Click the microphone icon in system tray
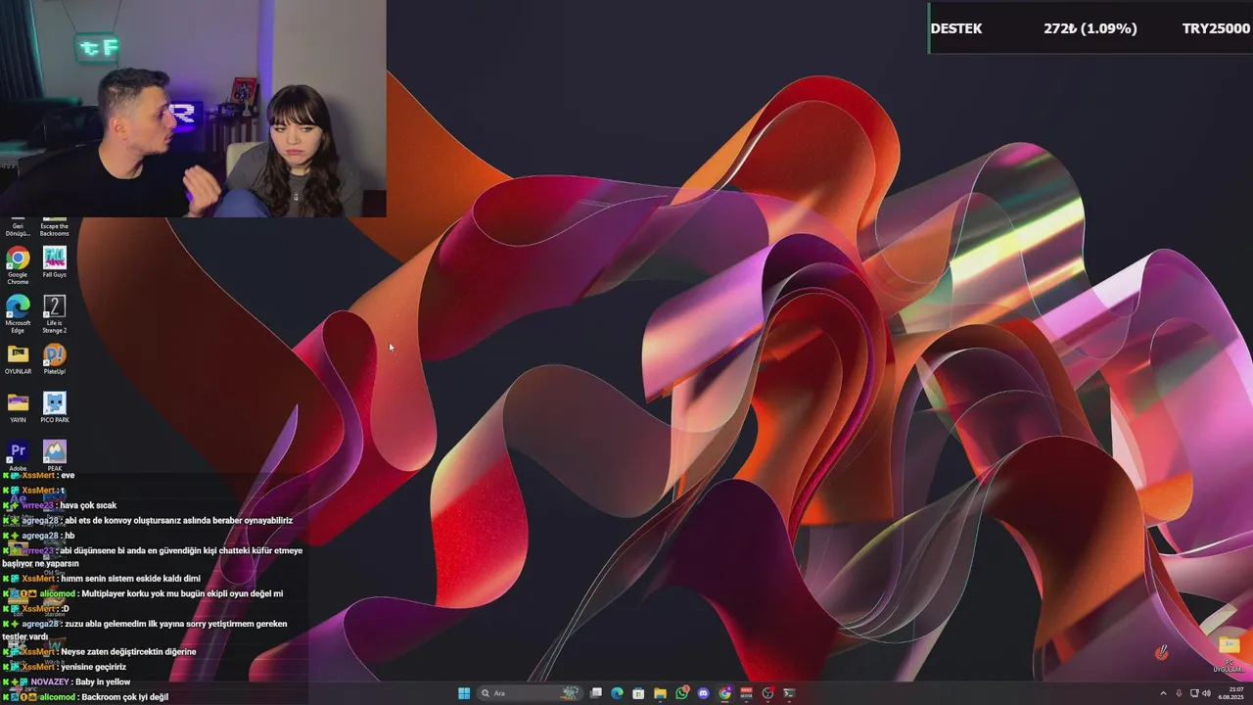The height and width of the screenshot is (705, 1253). 1179,693
